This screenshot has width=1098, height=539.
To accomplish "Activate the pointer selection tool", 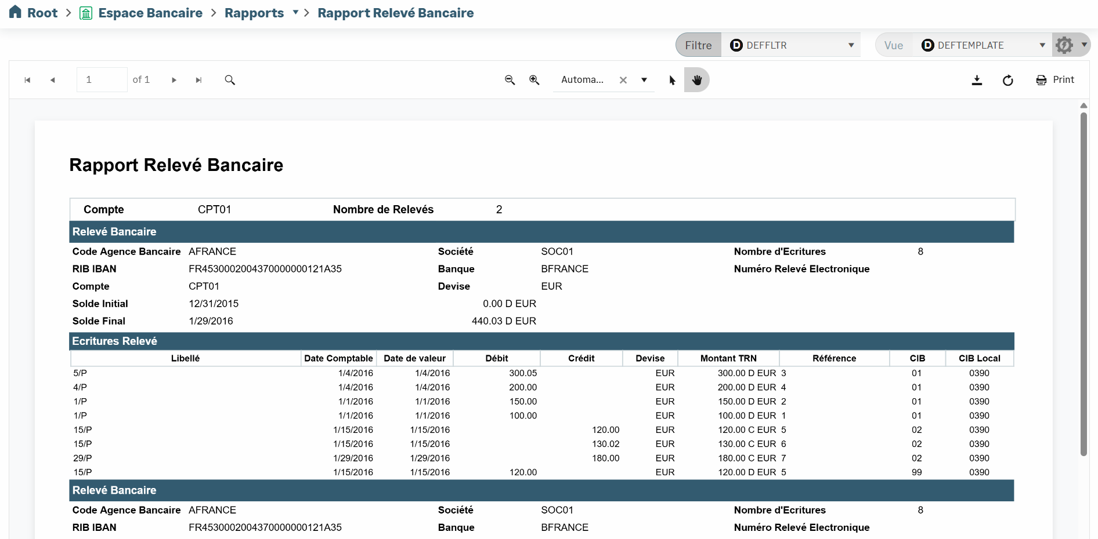I will [672, 80].
